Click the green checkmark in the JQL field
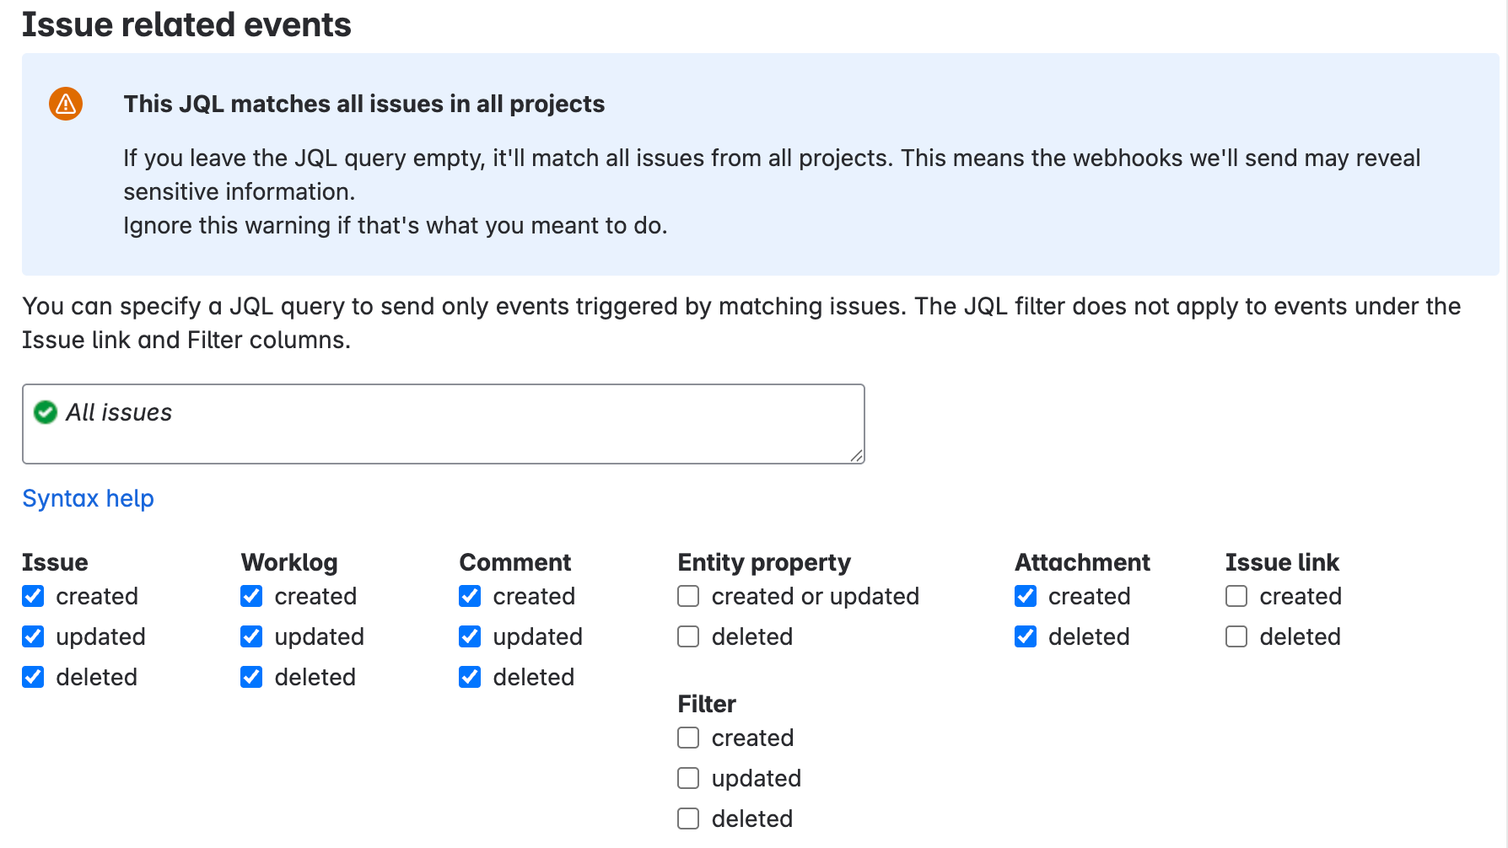1508x848 pixels. [x=45, y=412]
